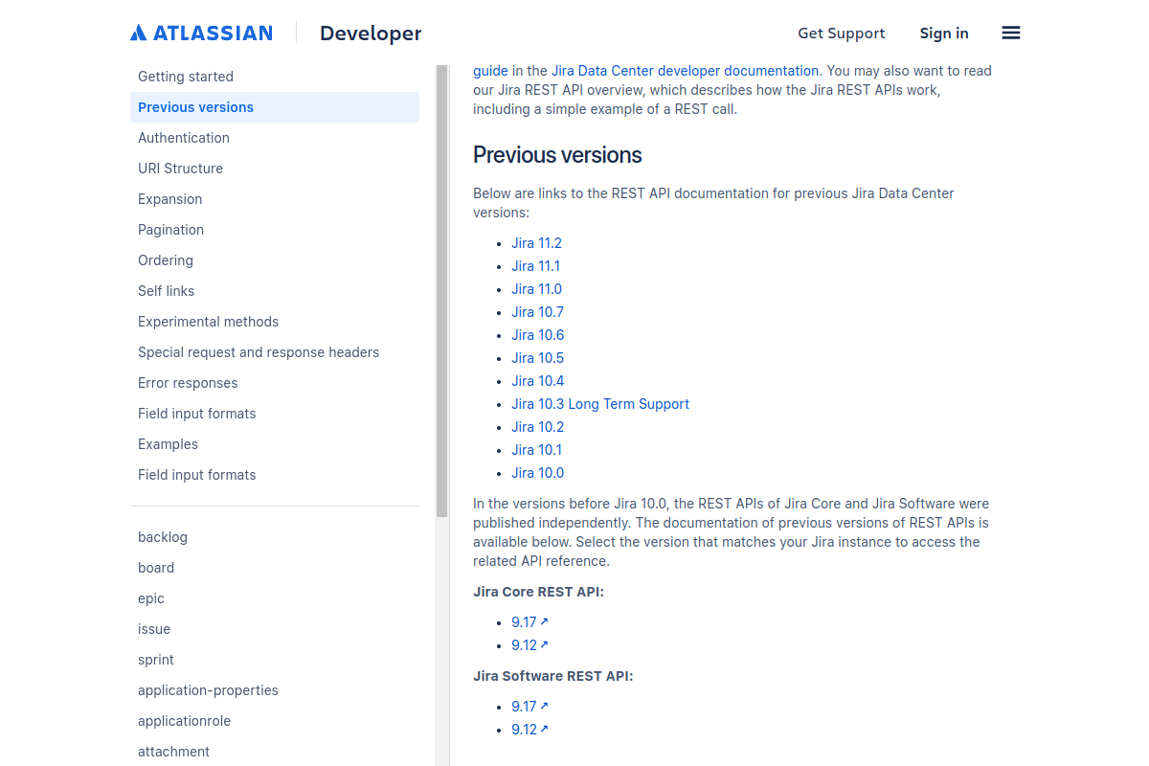
Task: Click the 'Previous versions' heading
Action: click(x=557, y=155)
